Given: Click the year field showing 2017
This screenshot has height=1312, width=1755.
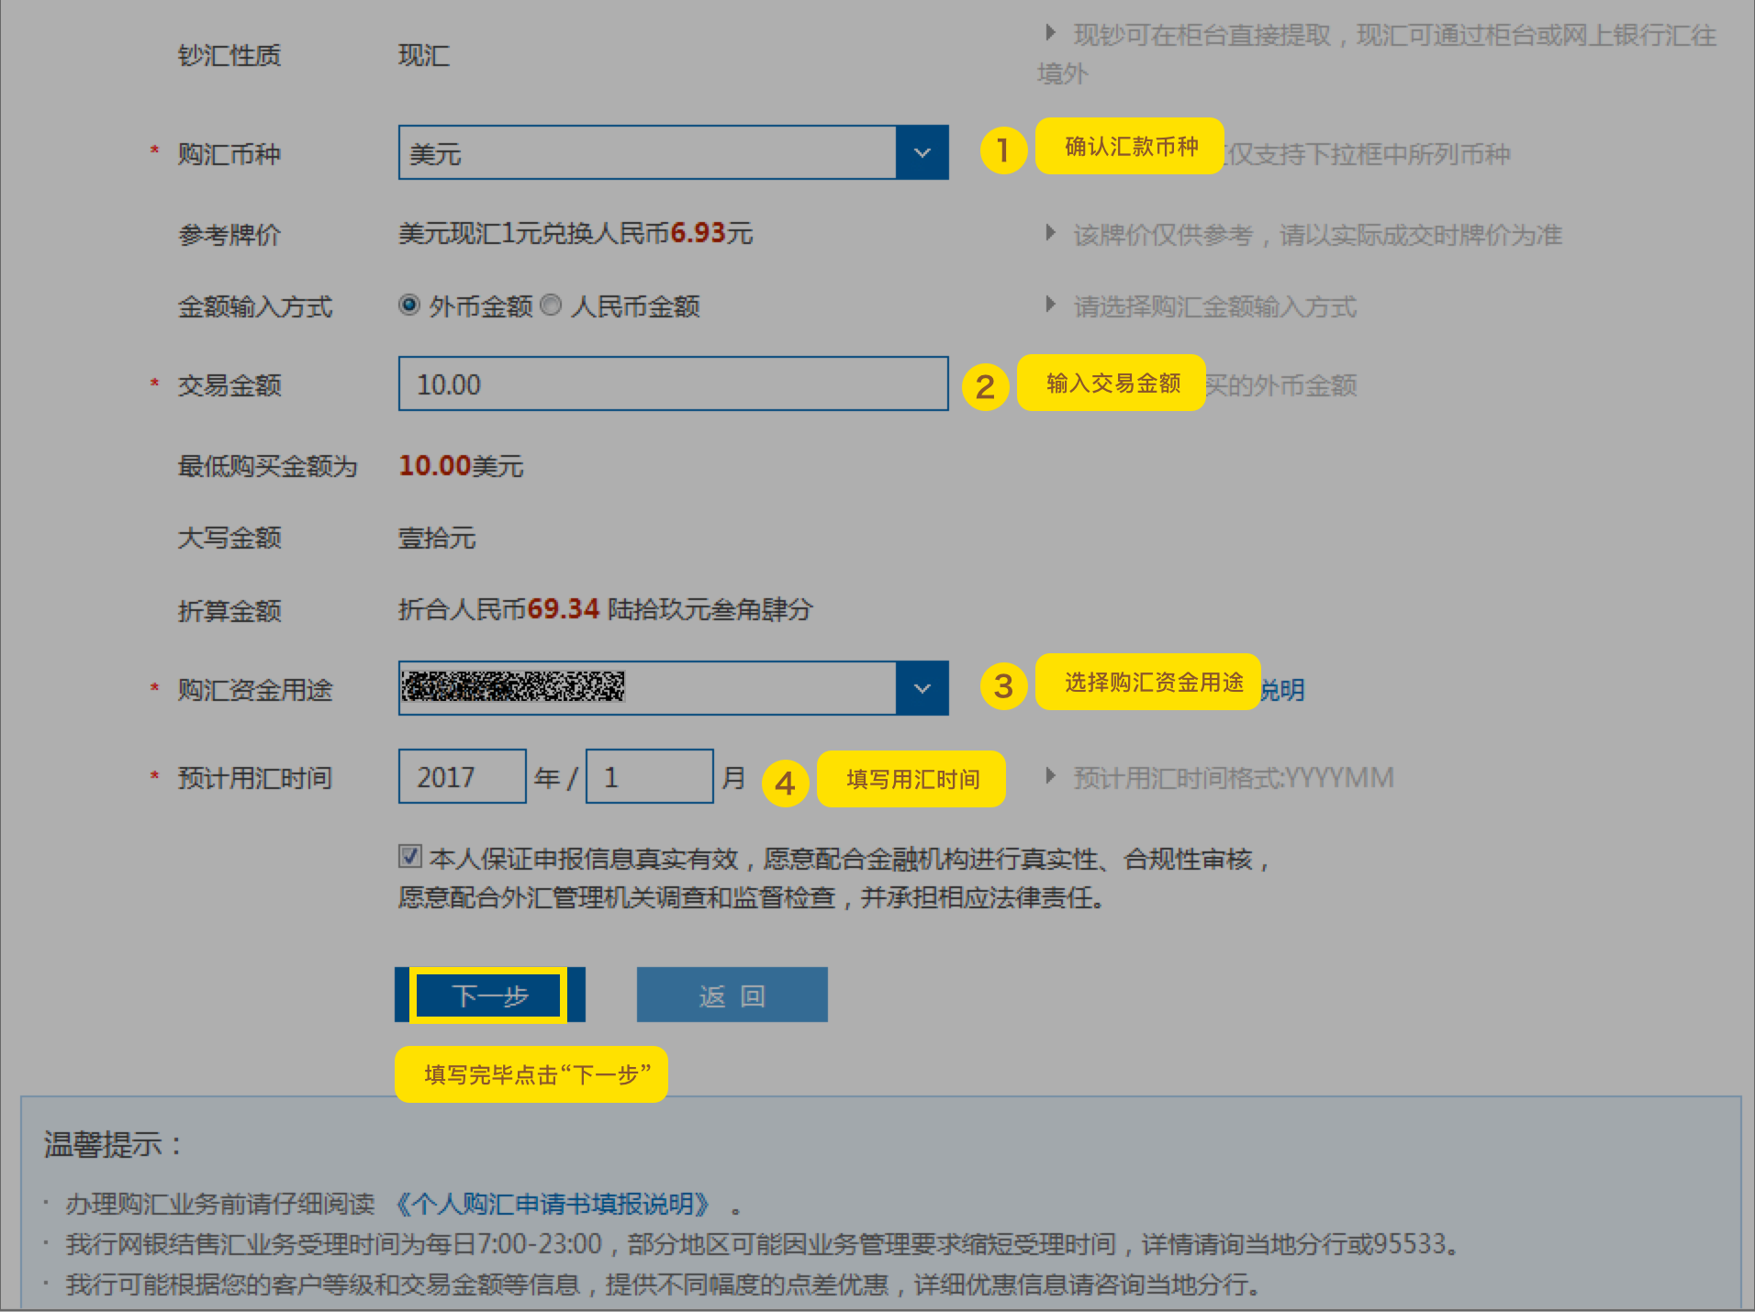Looking at the screenshot, I should (x=462, y=776).
